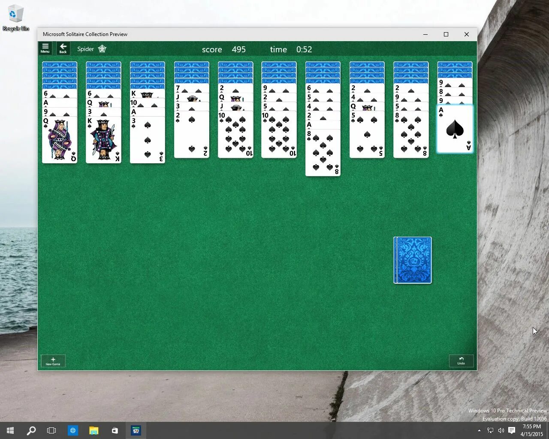
Task: Click the Back arrow icon
Action: tap(63, 48)
